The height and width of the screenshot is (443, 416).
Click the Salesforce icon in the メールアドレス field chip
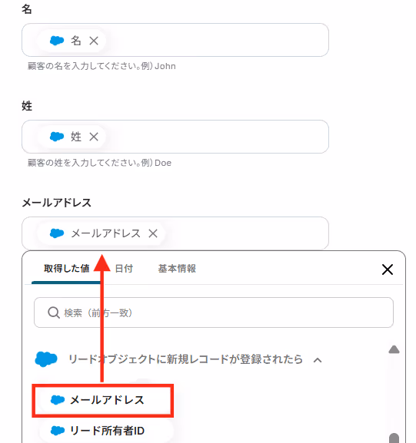point(57,233)
